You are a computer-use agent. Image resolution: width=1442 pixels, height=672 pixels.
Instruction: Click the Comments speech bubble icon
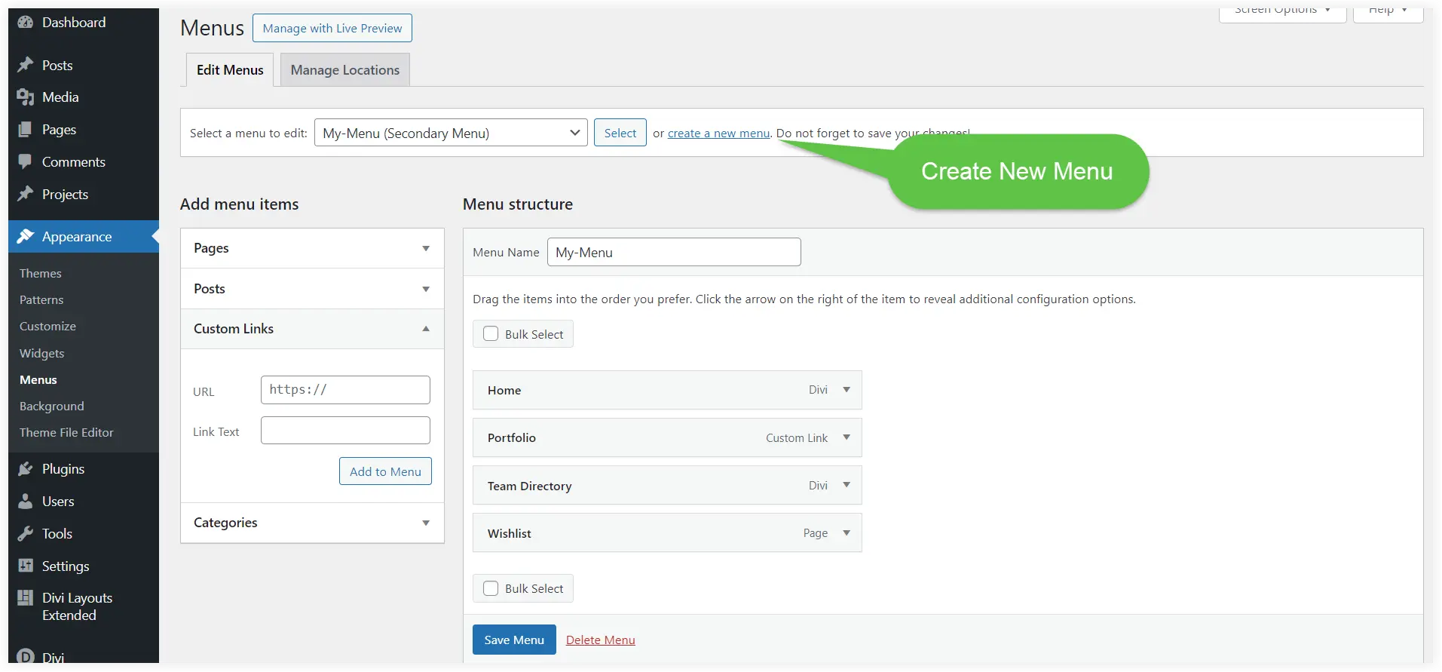(x=26, y=162)
